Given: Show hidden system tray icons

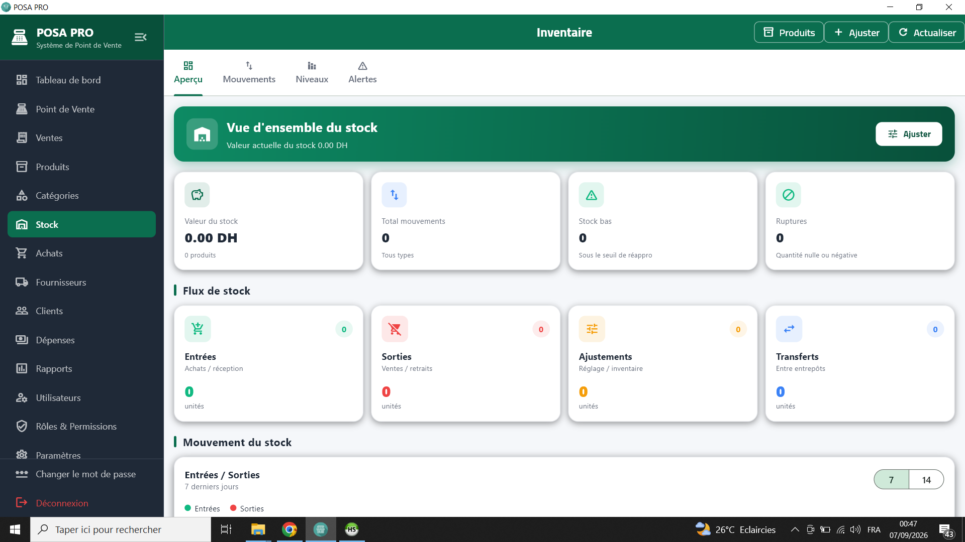Looking at the screenshot, I should pyautogui.click(x=795, y=529).
